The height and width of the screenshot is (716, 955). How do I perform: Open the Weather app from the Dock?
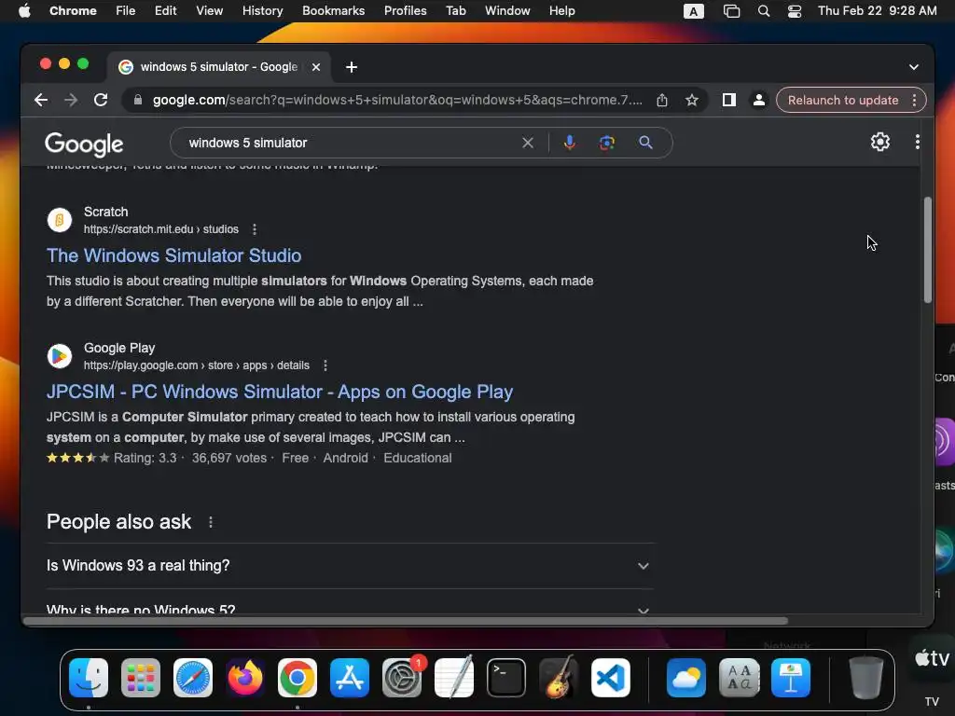coord(686,678)
